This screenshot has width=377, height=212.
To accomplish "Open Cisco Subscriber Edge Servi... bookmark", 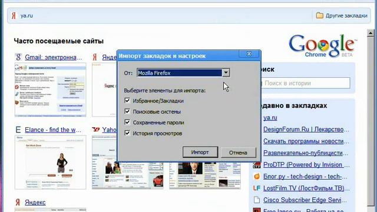I will [305, 200].
